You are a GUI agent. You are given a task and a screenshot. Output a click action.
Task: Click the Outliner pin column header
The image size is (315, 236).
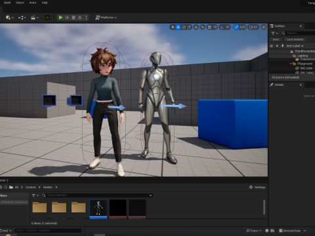pyautogui.click(x=282, y=46)
